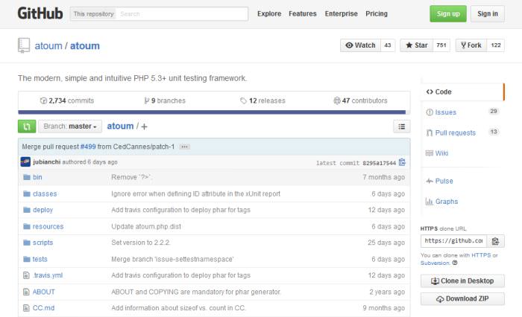Open Features in the top navigation
Screen dimensions: 522x317
pos(303,13)
